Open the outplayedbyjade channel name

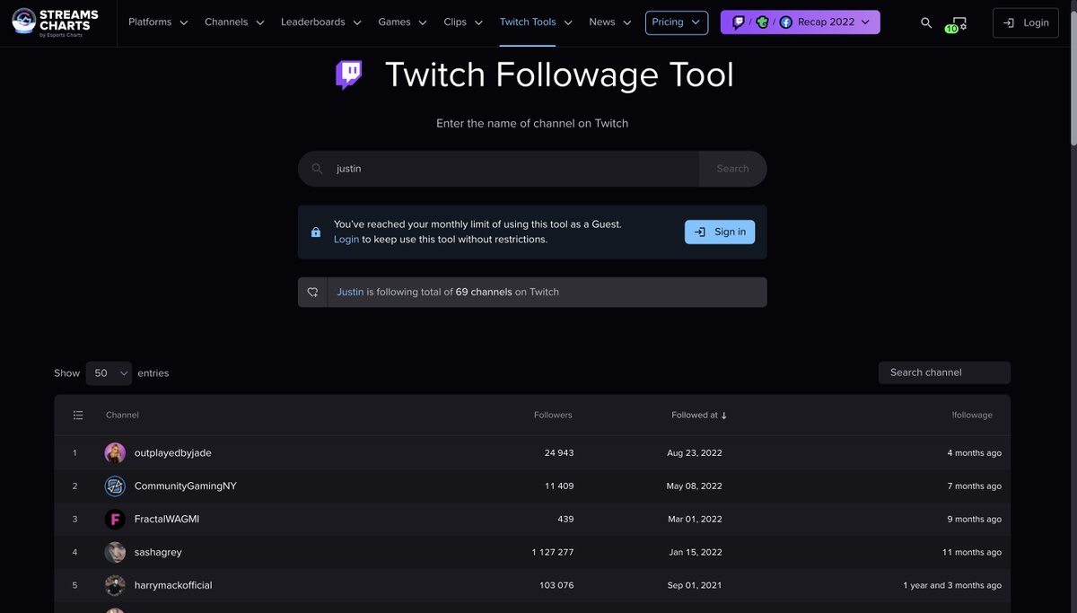coord(173,453)
